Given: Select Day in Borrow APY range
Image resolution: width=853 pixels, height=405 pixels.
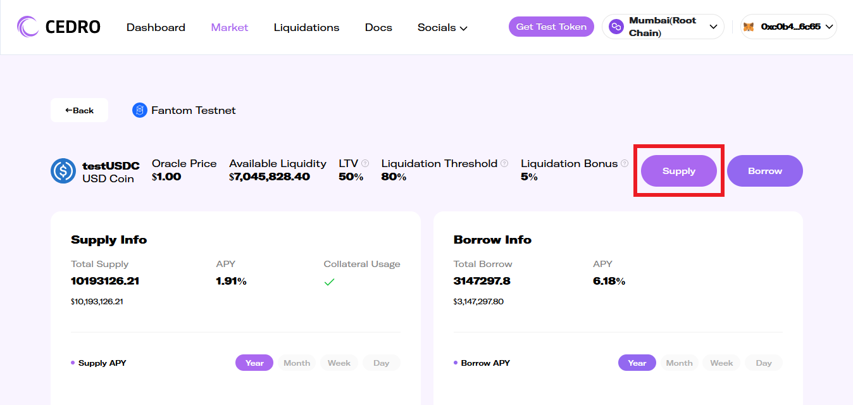Looking at the screenshot, I should [x=764, y=363].
